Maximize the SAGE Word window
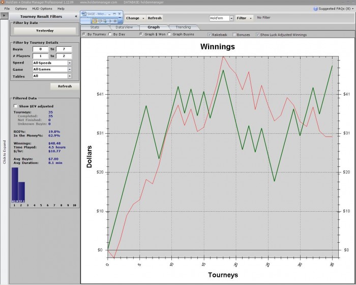The width and height of the screenshot is (356, 285). [114, 14]
